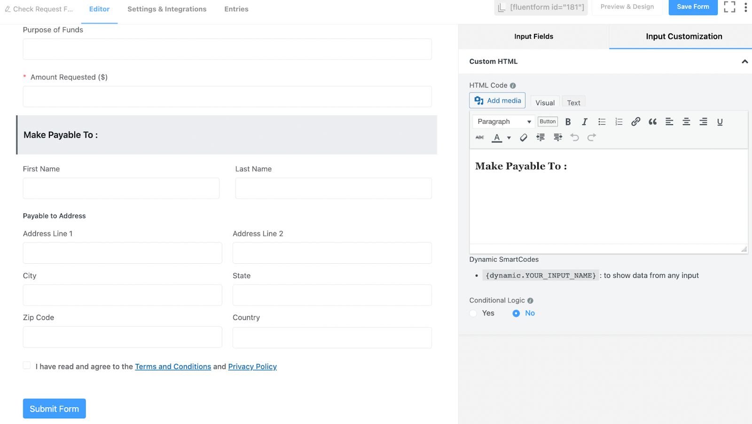Show help info for HTML Code

pos(513,86)
